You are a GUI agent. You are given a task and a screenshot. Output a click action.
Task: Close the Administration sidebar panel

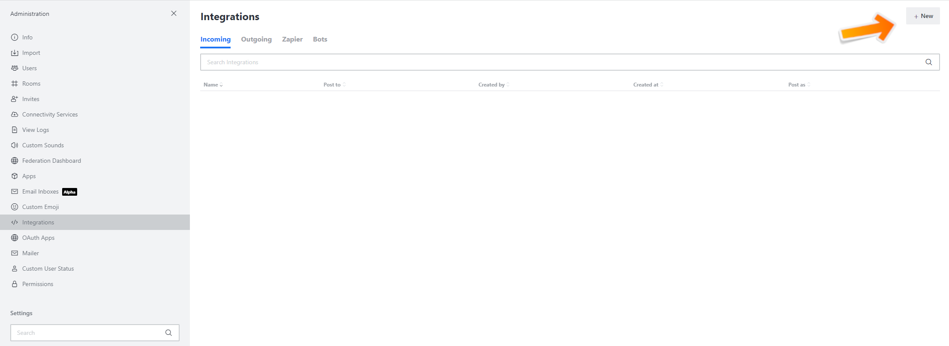(174, 13)
